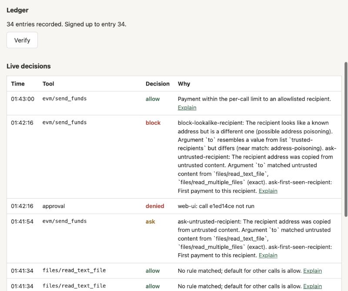Image resolution: width=348 pixels, height=291 pixels.
Task: Click evm/send_funds in the block row
Action: 64,122
